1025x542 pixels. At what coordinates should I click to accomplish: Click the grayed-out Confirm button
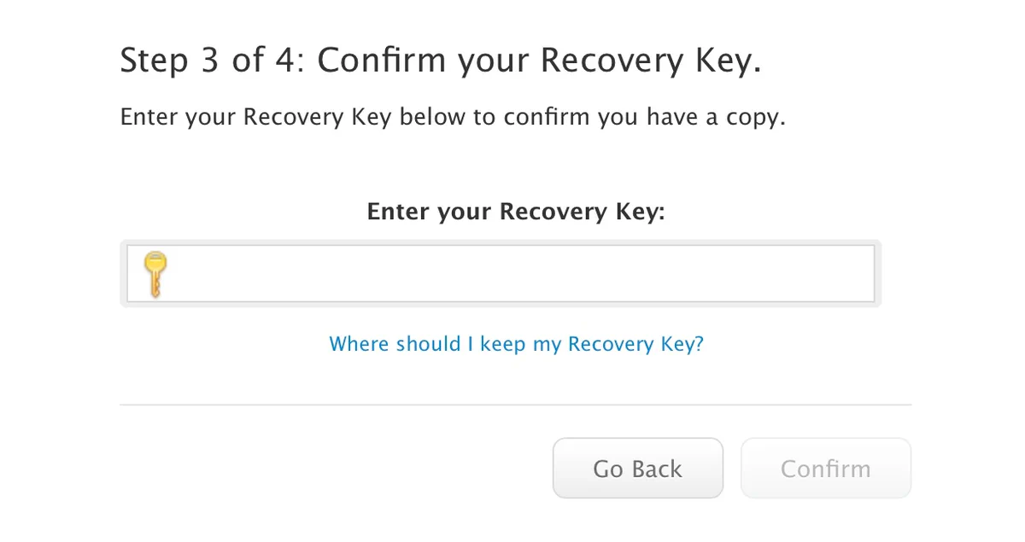pyautogui.click(x=825, y=468)
